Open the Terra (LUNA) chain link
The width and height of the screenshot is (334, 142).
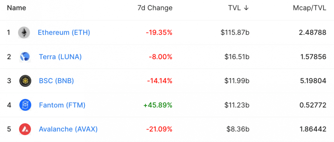(x=60, y=57)
